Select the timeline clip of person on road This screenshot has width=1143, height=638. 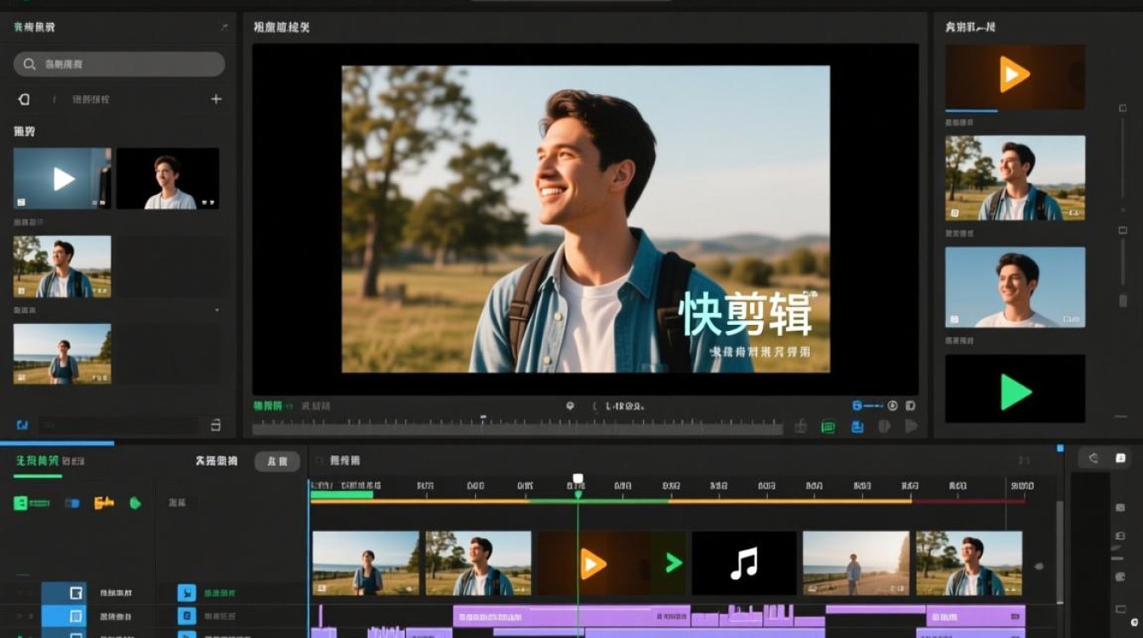[x=856, y=563]
